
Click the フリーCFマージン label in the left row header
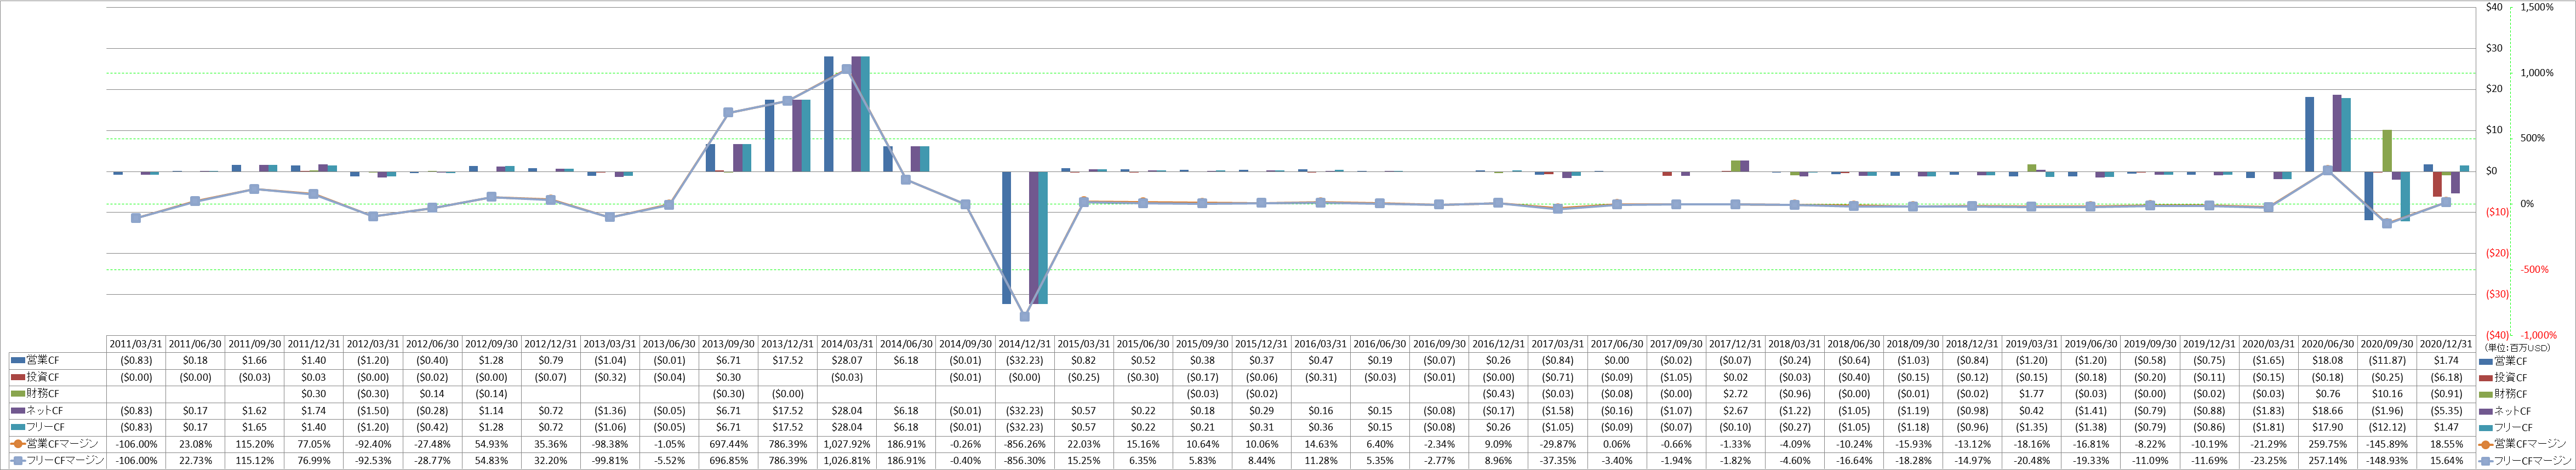pyautogui.click(x=66, y=461)
